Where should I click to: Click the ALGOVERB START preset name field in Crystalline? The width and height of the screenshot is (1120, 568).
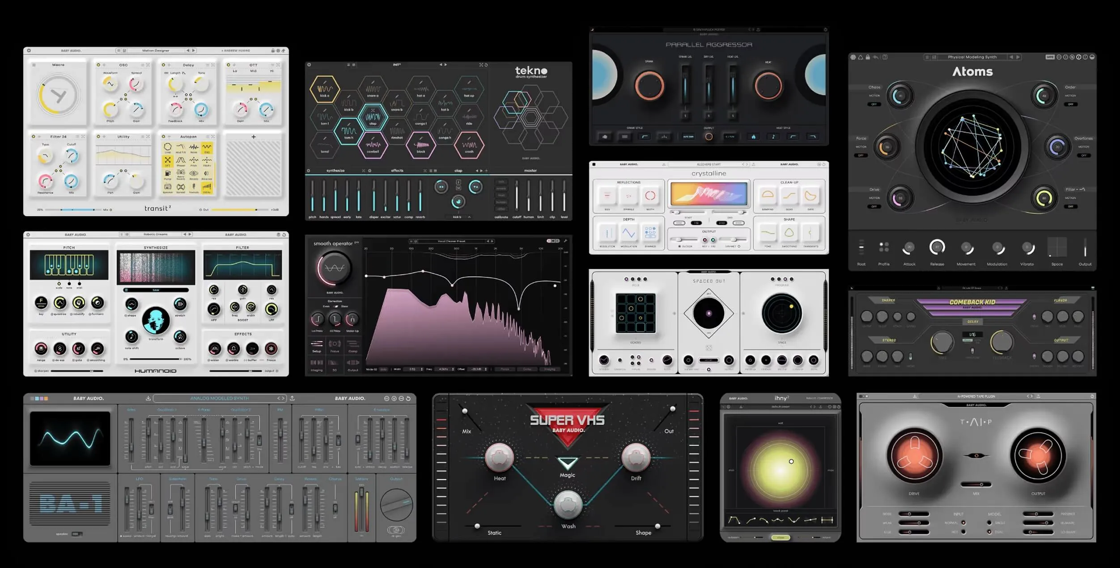(x=708, y=164)
